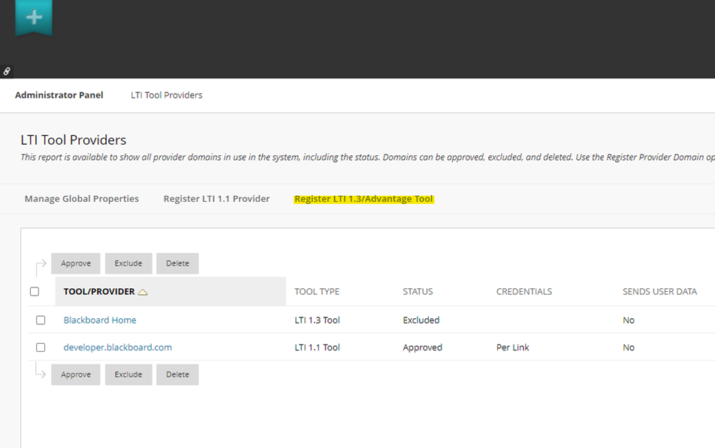Screen dimensions: 715x448
Task: Click the bottom Approve button
Action: [x=76, y=374]
